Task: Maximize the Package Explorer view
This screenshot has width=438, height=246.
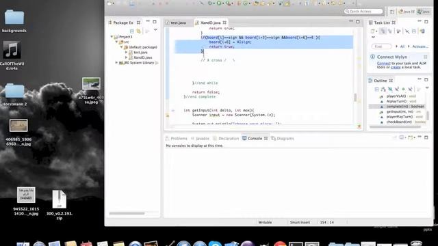Action: click(x=155, y=21)
